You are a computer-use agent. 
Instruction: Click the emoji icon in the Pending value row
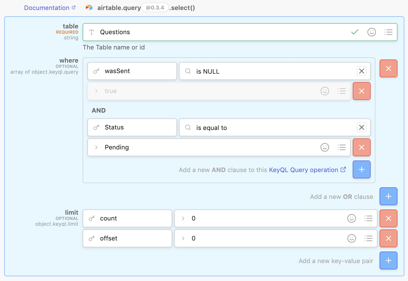pos(325,147)
